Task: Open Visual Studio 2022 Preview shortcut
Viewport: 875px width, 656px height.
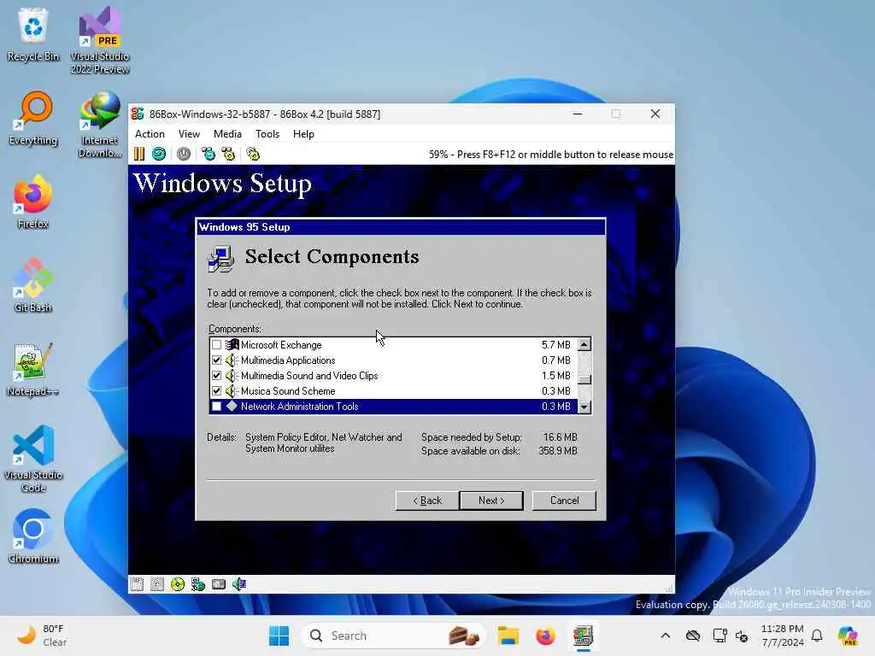Action: (x=100, y=40)
